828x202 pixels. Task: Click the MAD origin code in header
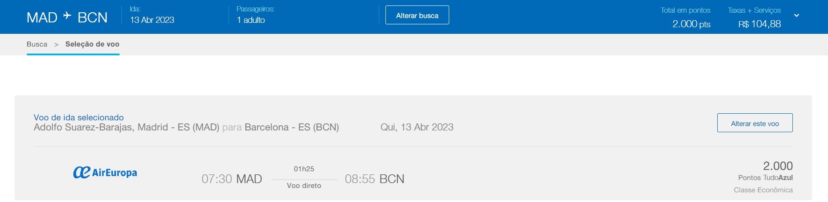tap(42, 18)
